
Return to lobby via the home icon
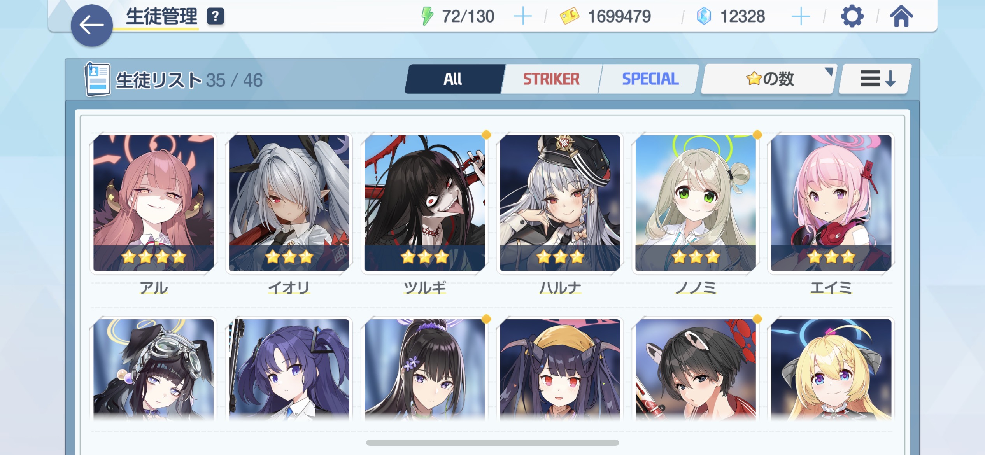[901, 16]
